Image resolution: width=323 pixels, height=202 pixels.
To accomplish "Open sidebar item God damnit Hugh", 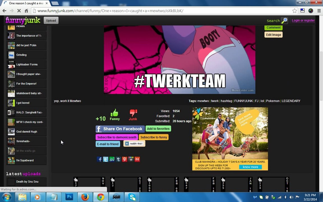I will point(26,132).
